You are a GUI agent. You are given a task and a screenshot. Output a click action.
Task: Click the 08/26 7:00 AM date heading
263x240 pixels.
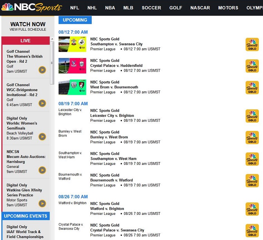pos(73,197)
